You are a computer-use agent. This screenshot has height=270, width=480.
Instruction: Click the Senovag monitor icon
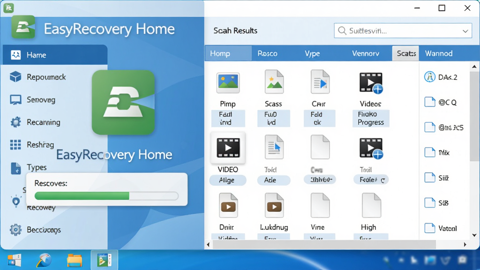[x=15, y=100]
